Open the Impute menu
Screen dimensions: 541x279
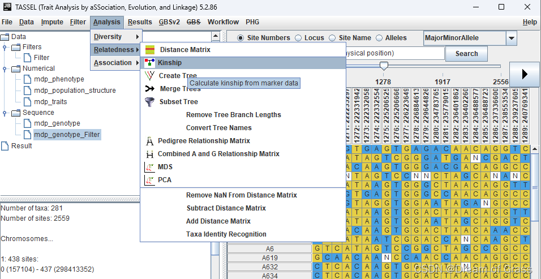52,22
